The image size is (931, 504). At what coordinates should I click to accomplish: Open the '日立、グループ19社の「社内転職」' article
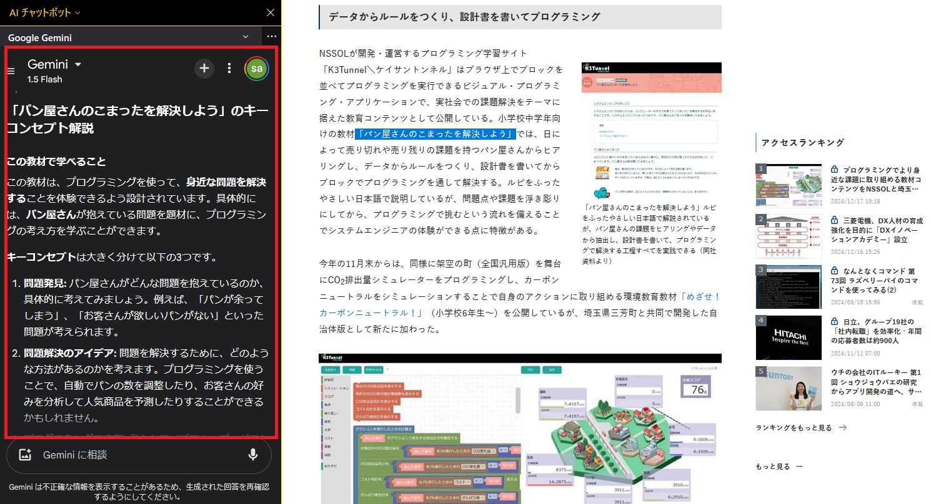point(876,331)
